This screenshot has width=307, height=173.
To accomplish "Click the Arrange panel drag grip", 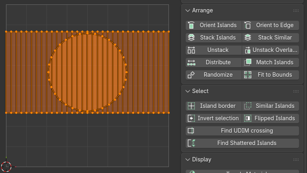I will pos(296,10).
